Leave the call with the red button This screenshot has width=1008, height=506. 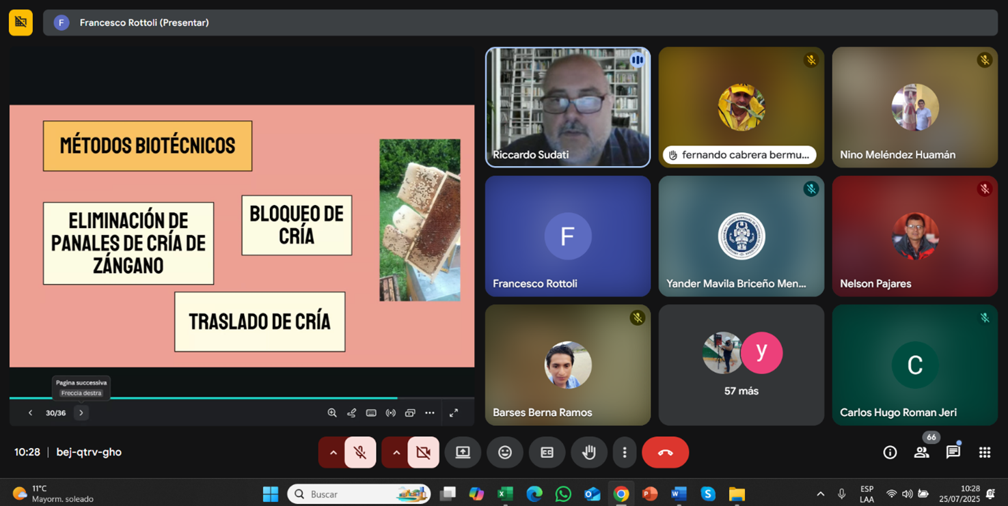[665, 452]
